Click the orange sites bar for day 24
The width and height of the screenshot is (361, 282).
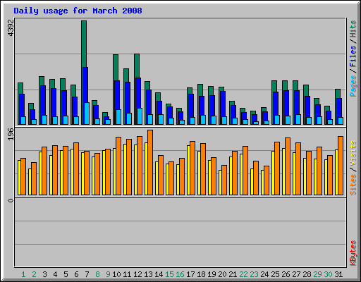coord(267,180)
